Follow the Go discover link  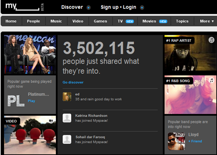click(73, 82)
